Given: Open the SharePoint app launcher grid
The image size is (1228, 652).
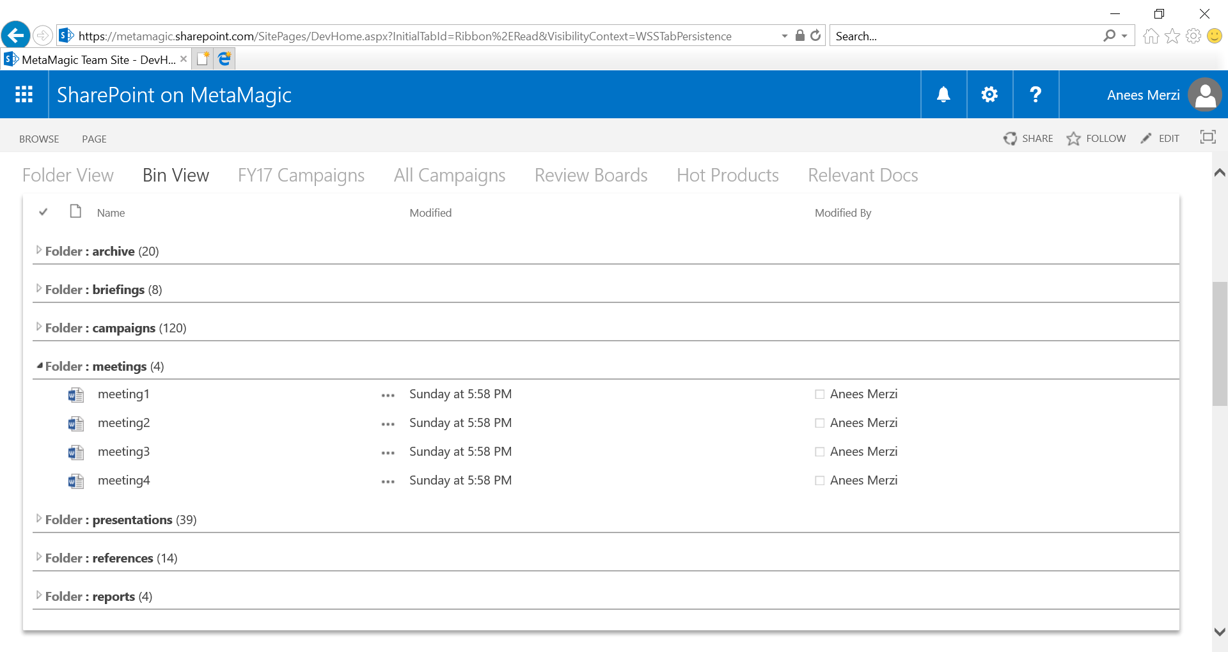Looking at the screenshot, I should (24, 95).
